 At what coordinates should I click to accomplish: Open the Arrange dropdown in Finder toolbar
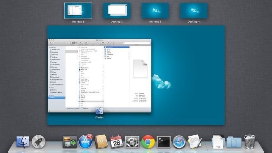coord(81,43)
